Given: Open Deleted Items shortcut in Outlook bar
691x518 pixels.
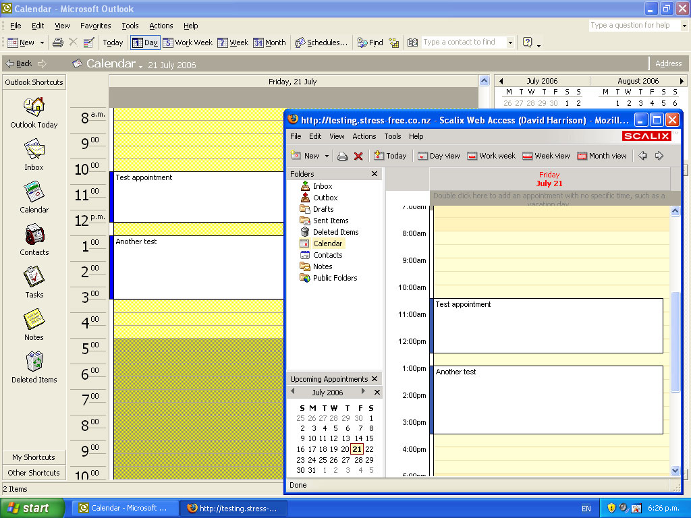Looking at the screenshot, I should click(x=34, y=368).
